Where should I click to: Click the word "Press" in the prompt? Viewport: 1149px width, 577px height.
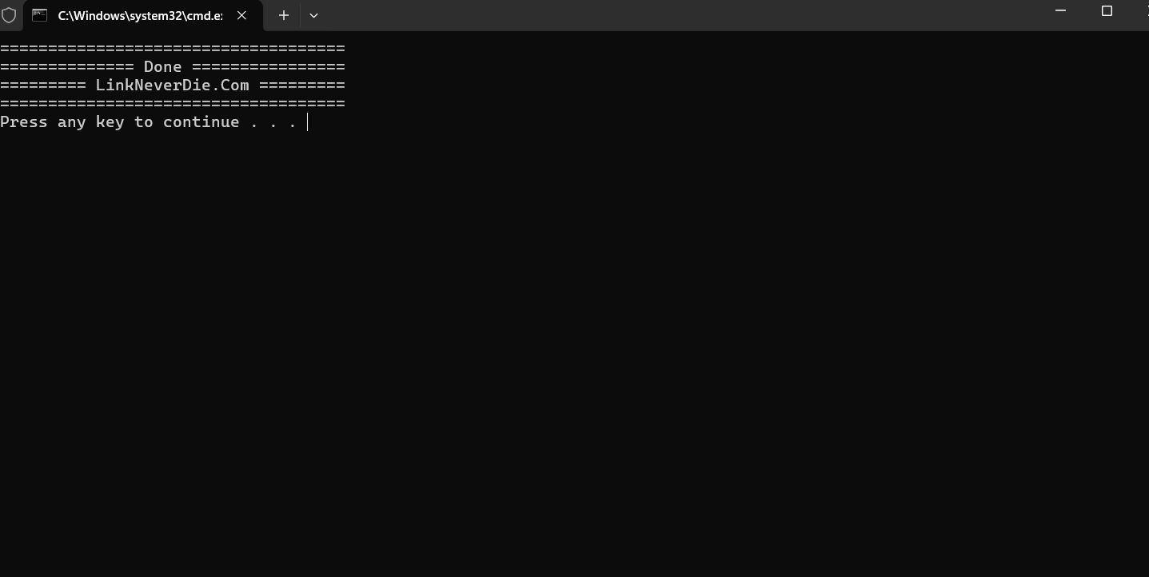24,122
